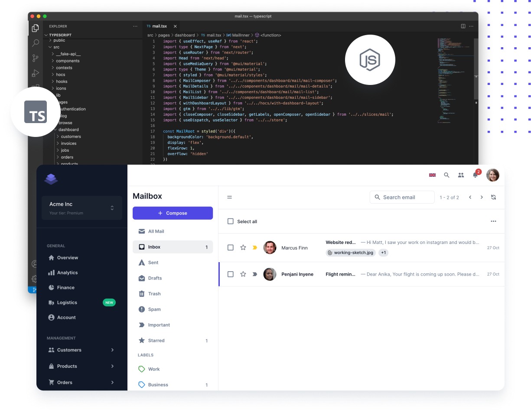Open the Drafts mail folder

tap(173, 278)
